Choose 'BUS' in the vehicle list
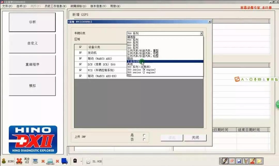Screen dimensions: 279x166 [129, 74]
